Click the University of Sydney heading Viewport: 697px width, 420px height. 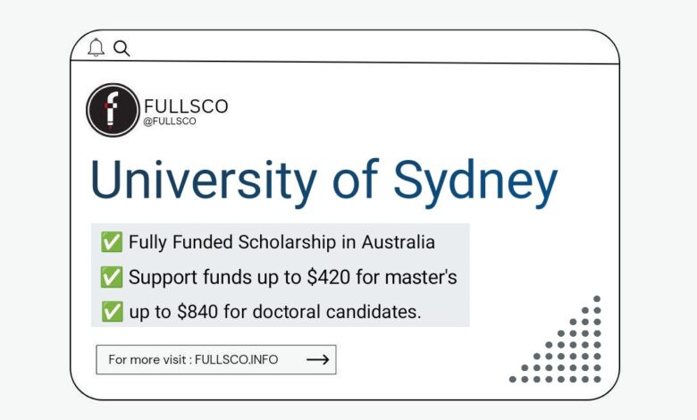pos(323,181)
